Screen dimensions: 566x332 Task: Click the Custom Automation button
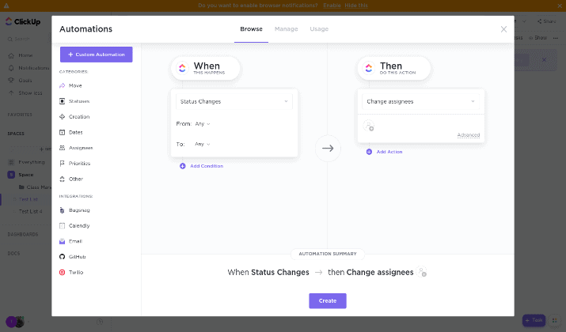[96, 55]
